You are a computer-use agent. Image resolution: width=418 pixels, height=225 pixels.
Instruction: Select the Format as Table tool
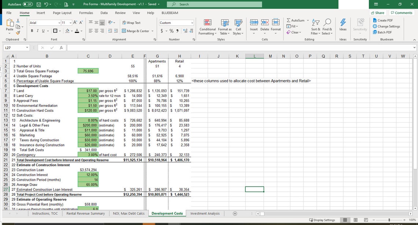[x=225, y=26]
